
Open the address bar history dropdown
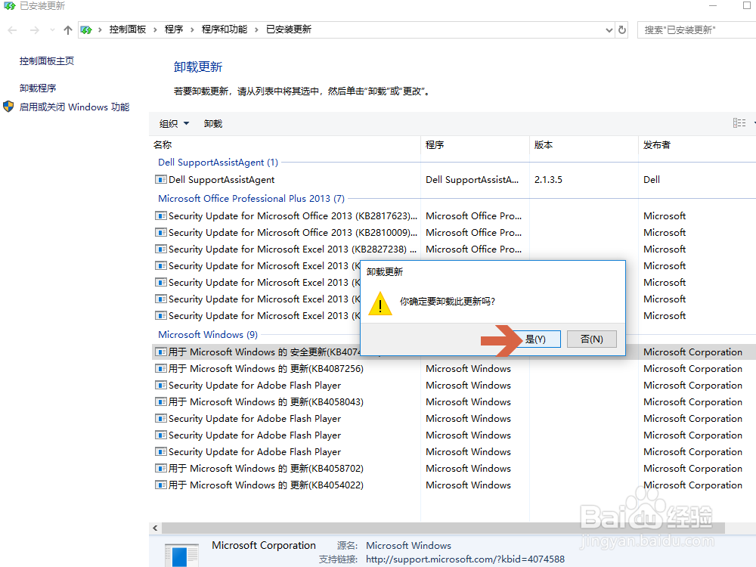(609, 30)
